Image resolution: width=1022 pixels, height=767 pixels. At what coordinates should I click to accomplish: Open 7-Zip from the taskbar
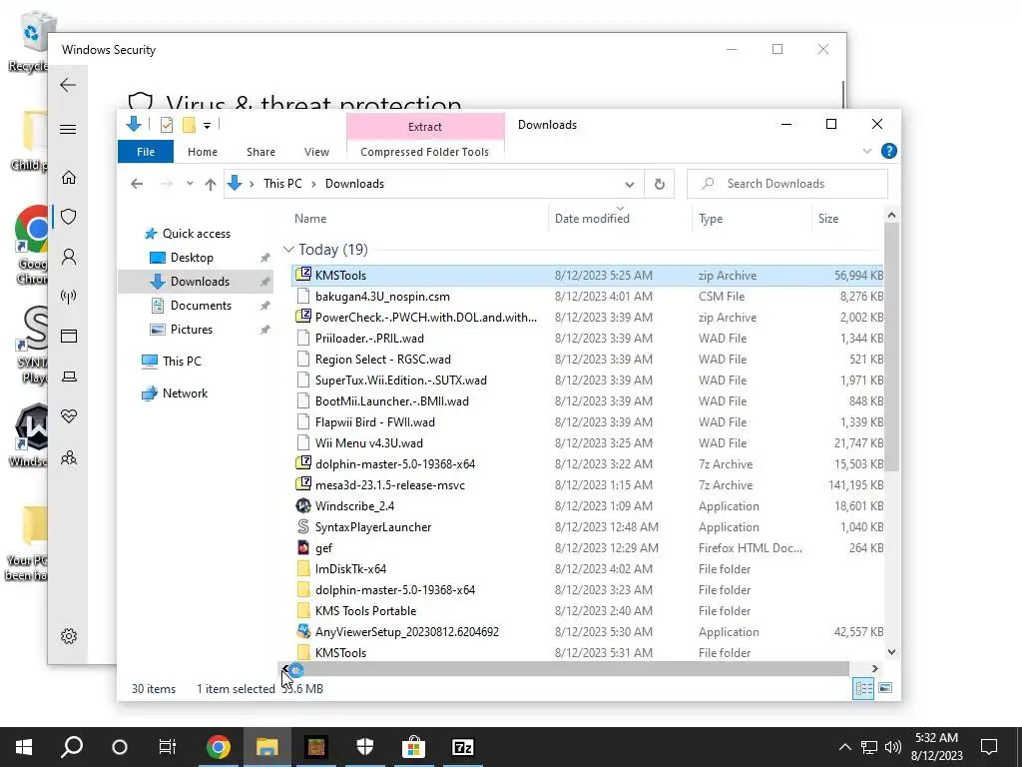point(463,747)
